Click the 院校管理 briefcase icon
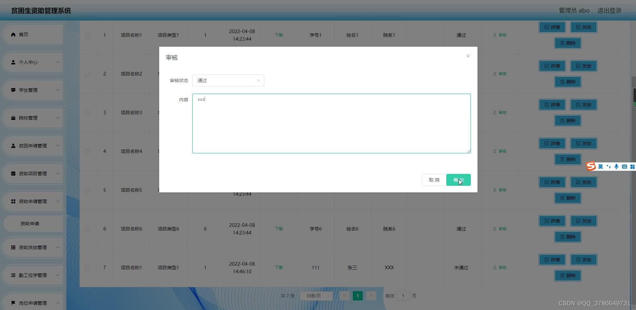Image resolution: width=636 pixels, height=310 pixels. [13, 118]
